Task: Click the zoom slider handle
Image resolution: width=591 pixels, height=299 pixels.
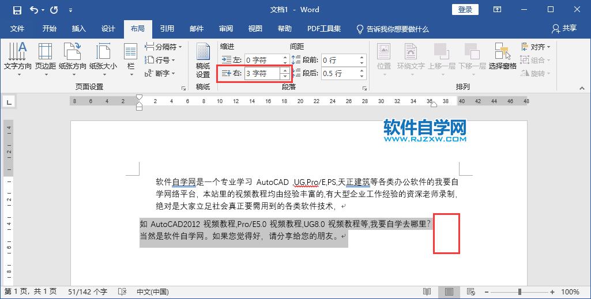Action: [520, 292]
